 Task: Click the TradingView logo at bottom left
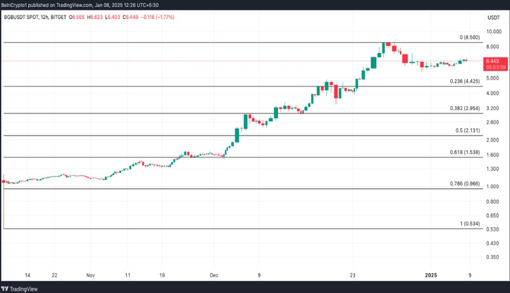[x=20, y=289]
